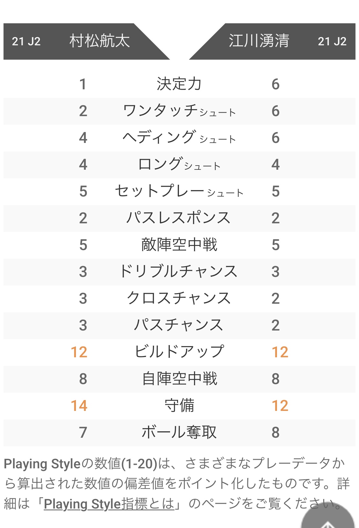Tap the パスチャンス row label

click(179, 325)
